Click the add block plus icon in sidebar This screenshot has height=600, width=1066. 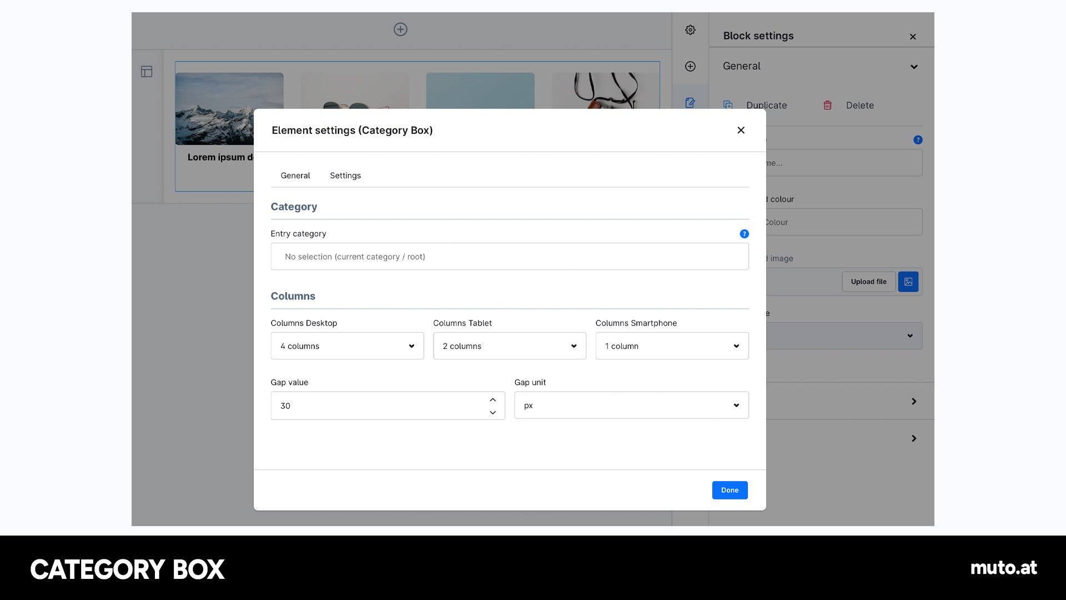[690, 66]
